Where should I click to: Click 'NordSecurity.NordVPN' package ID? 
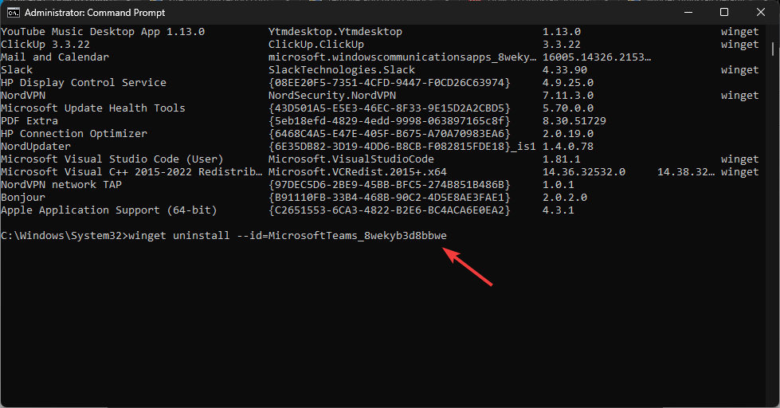[x=331, y=96]
